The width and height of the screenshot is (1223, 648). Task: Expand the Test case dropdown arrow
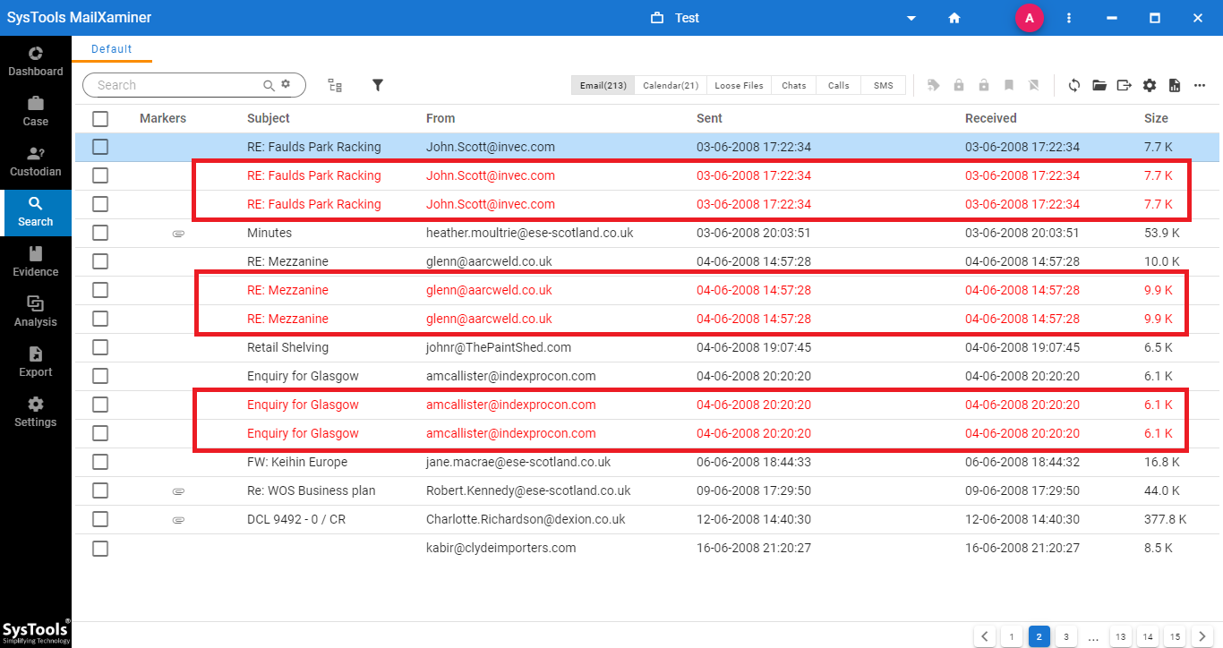coord(911,18)
